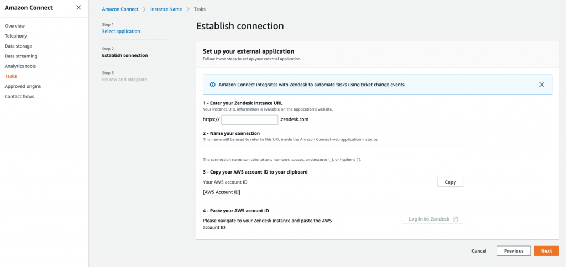Dismiss the Zendesk info banner
Viewport: 566px width, 267px height.
pos(542,85)
